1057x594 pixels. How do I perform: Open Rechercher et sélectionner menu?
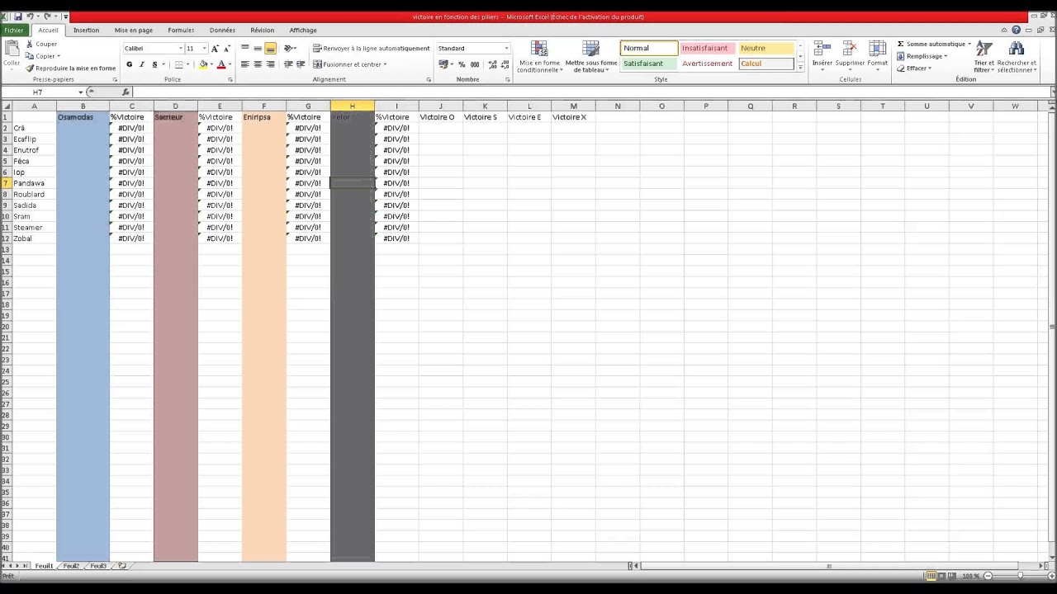coord(1017,57)
